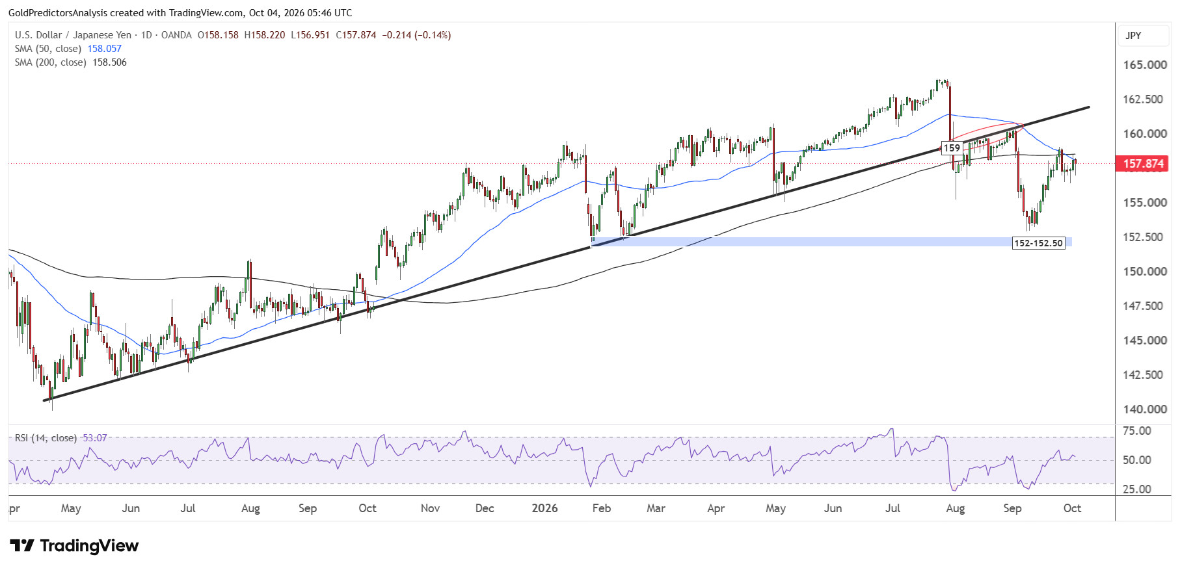Screen dimensions: 1180x570
Task: Click the TradingView logo at bottom left
Action: tap(74, 545)
